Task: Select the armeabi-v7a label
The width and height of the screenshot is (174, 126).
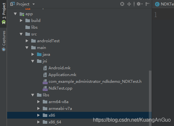Action: 60,109
